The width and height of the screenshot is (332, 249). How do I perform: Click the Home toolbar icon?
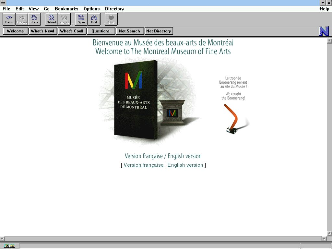(34, 19)
